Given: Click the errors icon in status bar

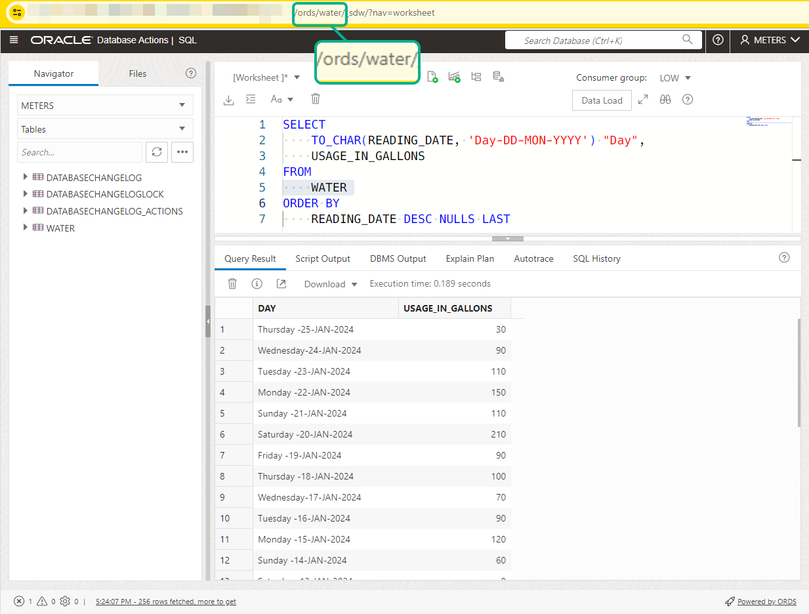Looking at the screenshot, I should (x=19, y=601).
